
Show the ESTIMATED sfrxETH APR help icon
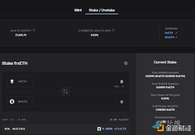[x=113, y=30]
